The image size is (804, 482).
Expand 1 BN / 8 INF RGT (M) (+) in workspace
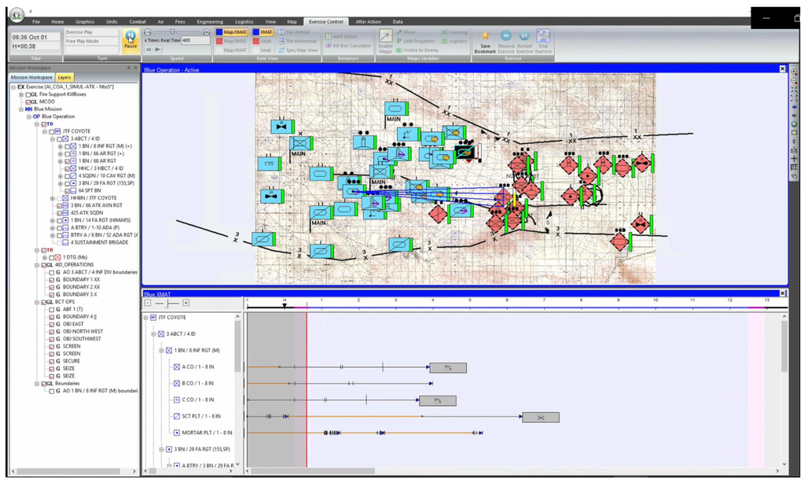60,147
